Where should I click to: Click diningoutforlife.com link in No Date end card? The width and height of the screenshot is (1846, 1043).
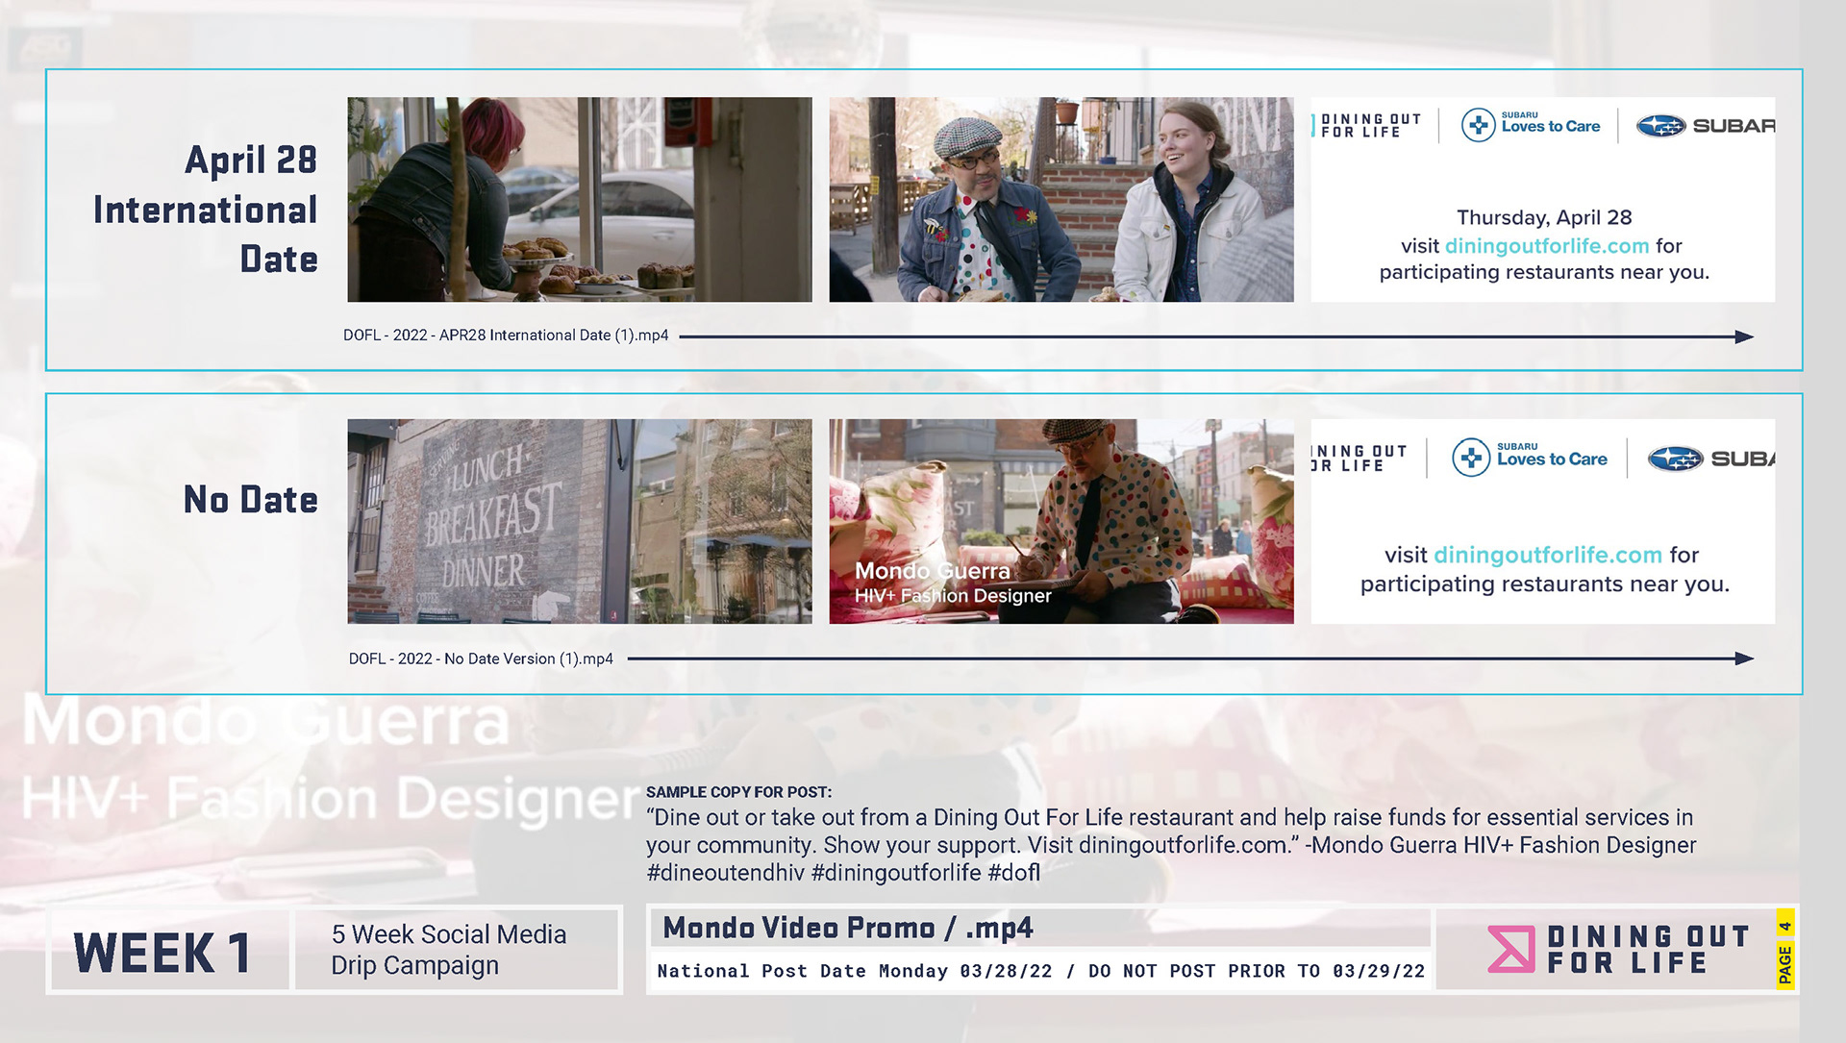coord(1547,555)
